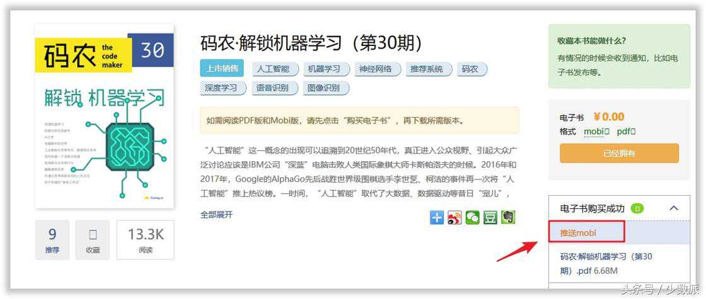Click the blue plus share icon
This screenshot has height=299, width=706.
pyautogui.click(x=437, y=218)
